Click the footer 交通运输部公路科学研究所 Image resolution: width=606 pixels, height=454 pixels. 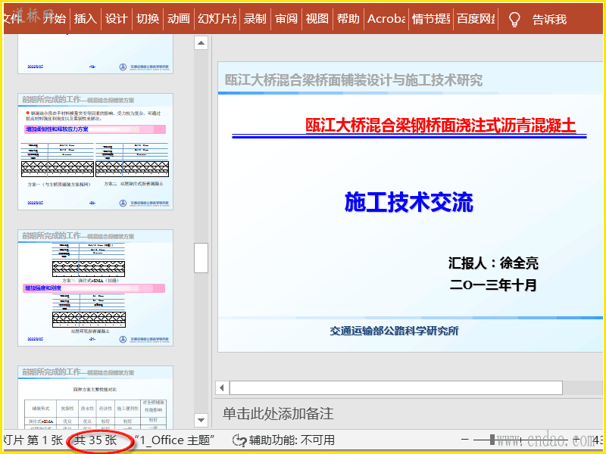pos(394,331)
